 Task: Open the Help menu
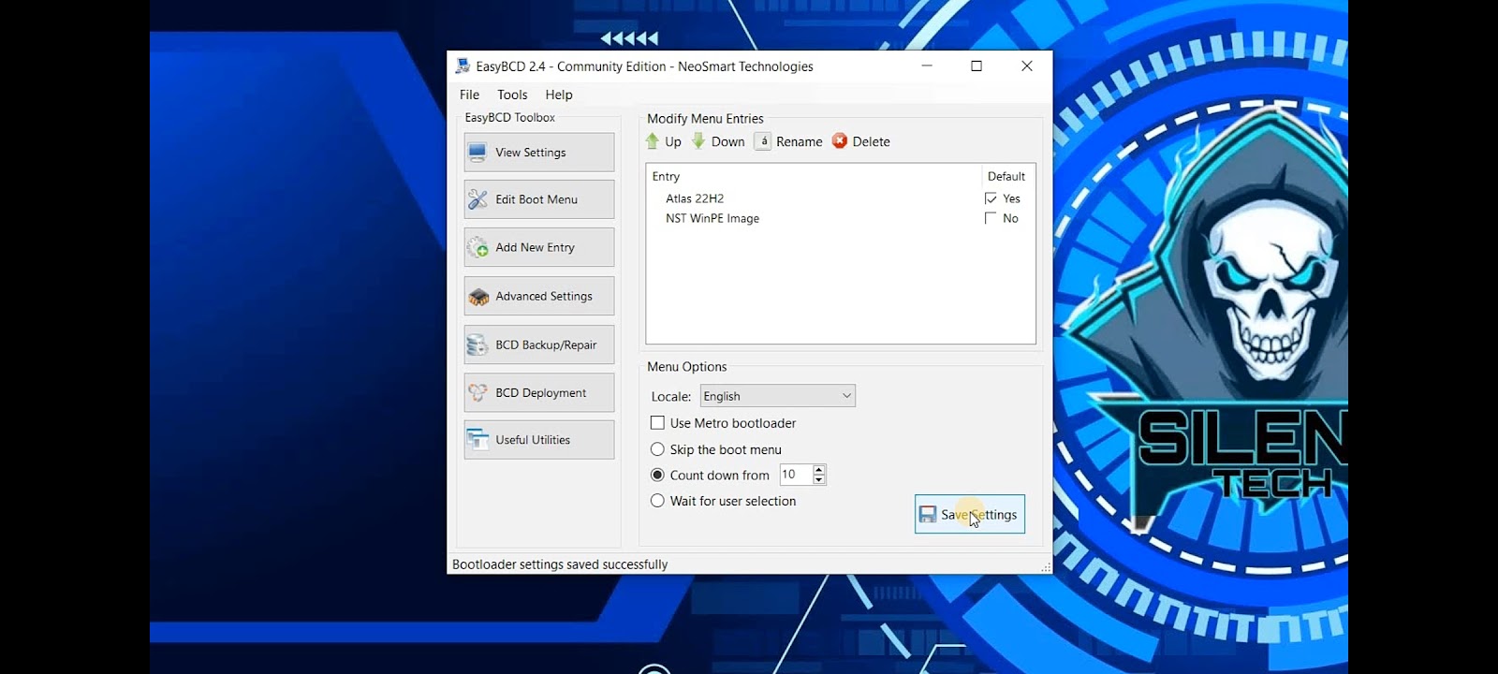click(559, 95)
